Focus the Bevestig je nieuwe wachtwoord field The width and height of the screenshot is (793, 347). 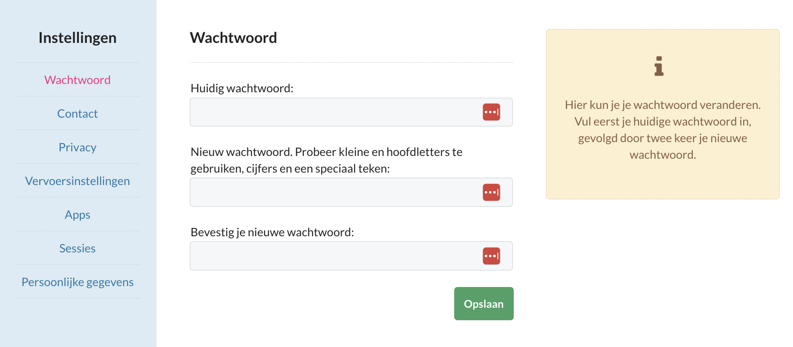[351, 256]
